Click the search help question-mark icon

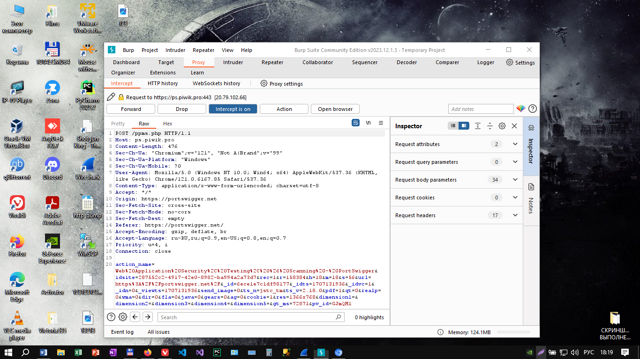(111, 317)
